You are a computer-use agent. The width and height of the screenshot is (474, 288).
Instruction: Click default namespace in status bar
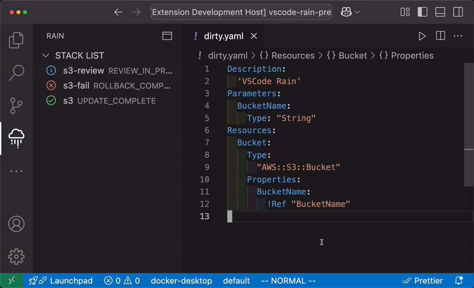pyautogui.click(x=237, y=281)
